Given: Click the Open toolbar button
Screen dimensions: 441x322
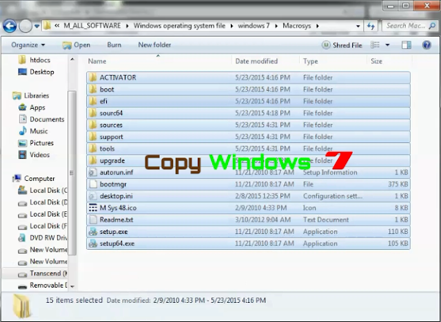Looking at the screenshot, I should (76, 45).
